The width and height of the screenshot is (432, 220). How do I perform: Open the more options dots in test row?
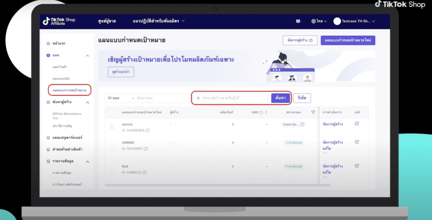(x=324, y=177)
